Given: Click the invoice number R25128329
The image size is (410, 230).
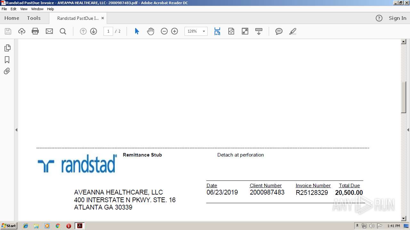Looking at the screenshot, I should 312,193.
